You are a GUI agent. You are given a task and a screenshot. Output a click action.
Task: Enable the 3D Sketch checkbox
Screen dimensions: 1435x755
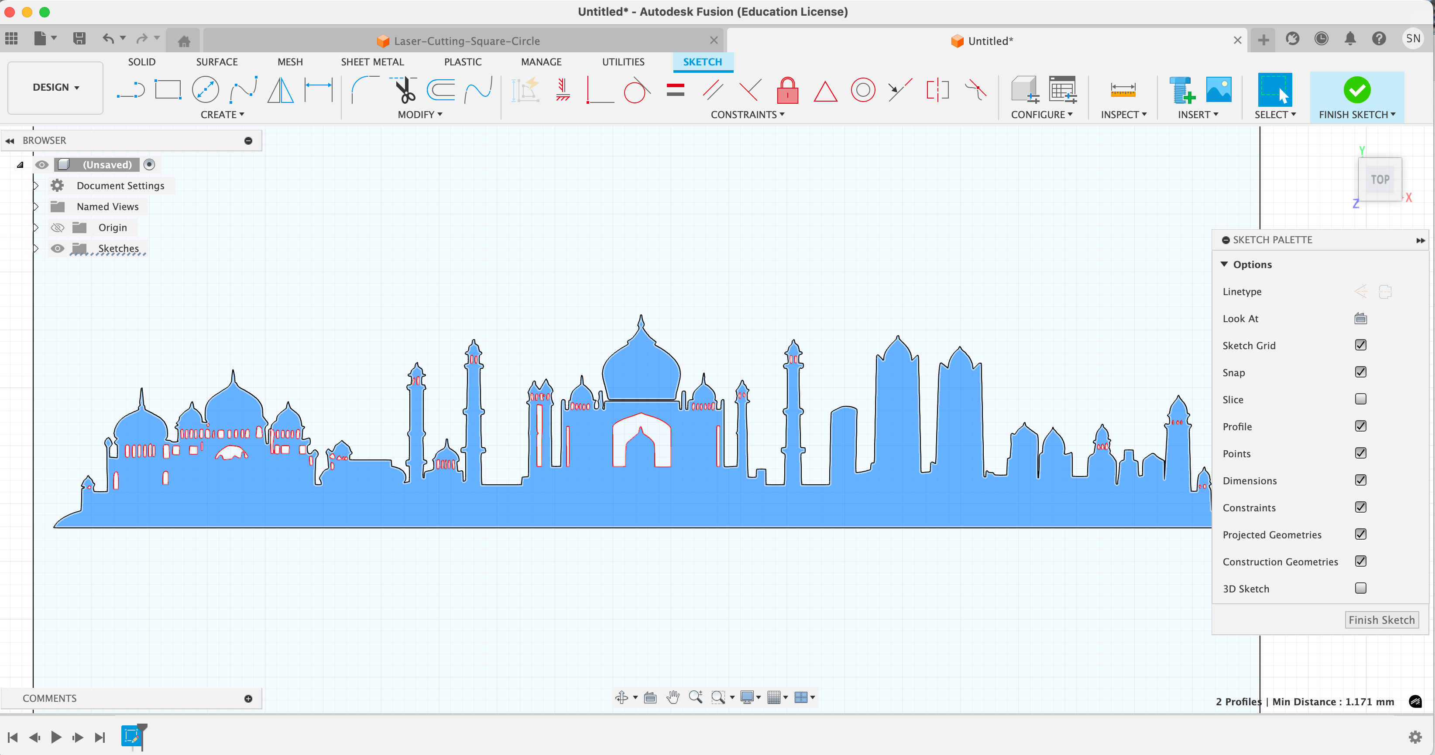click(1360, 588)
